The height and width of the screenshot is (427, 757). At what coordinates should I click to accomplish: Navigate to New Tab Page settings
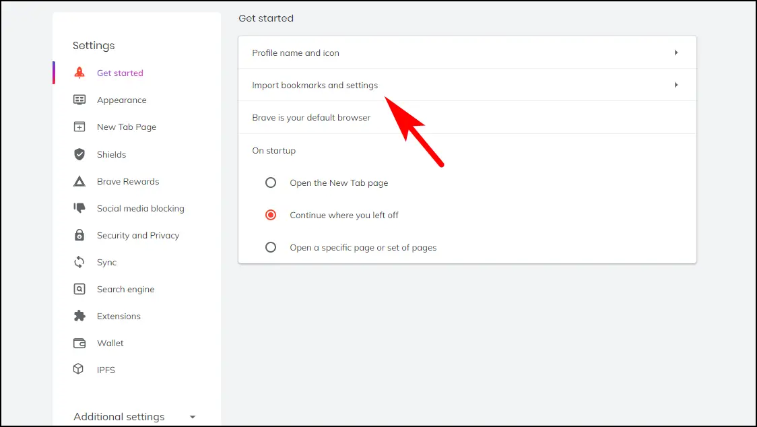127,127
